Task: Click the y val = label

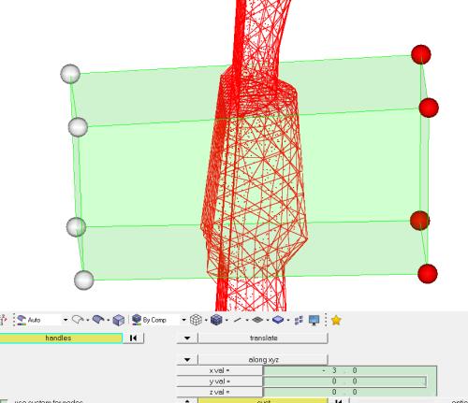Action: tap(219, 381)
